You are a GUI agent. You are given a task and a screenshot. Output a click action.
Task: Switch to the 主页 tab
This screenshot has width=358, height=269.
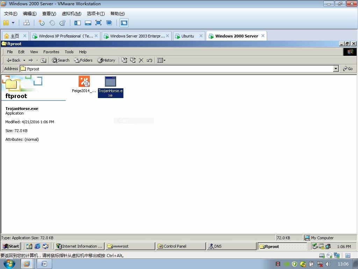(15, 36)
